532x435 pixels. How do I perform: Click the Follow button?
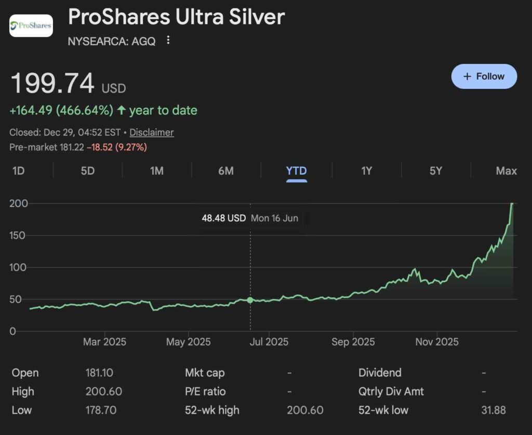click(484, 76)
